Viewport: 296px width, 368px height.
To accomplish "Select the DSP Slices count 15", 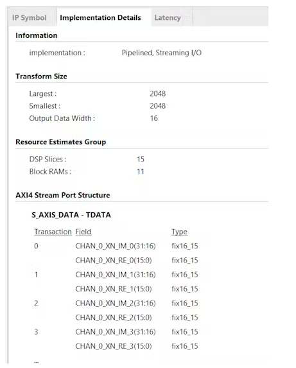I will coord(141,160).
